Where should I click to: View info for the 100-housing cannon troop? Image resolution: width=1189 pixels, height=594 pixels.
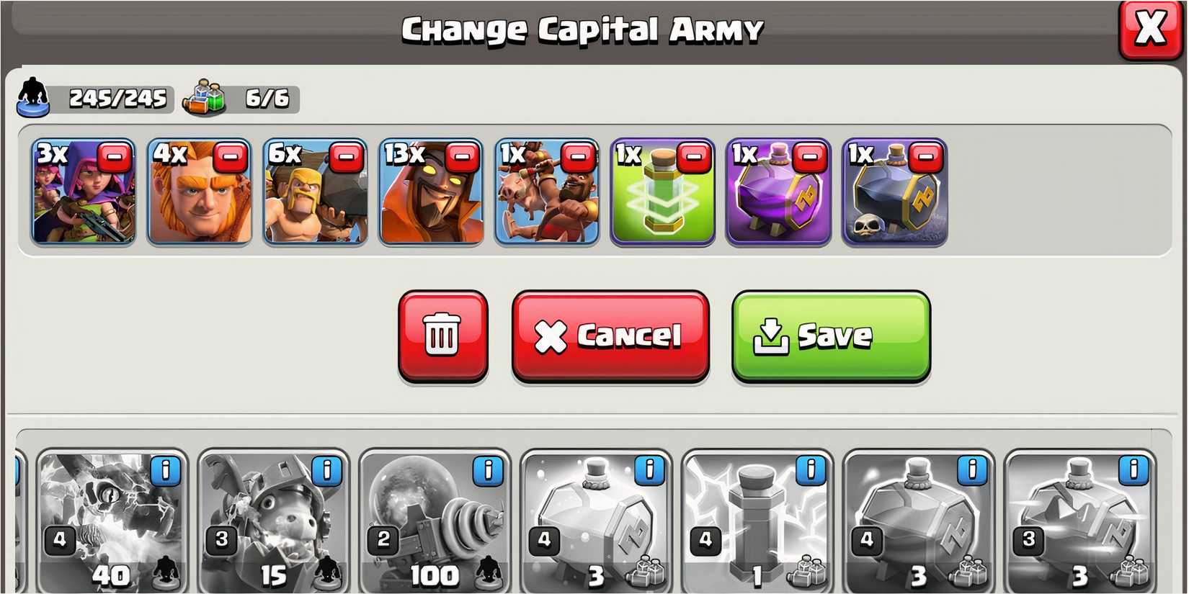pos(489,471)
